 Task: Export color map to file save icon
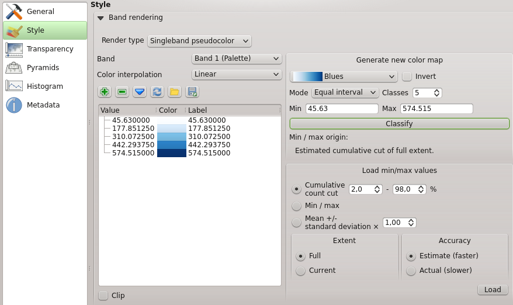[x=192, y=92]
